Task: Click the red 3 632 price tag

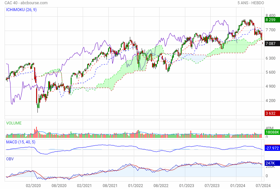Action: pyautogui.click(x=272, y=113)
